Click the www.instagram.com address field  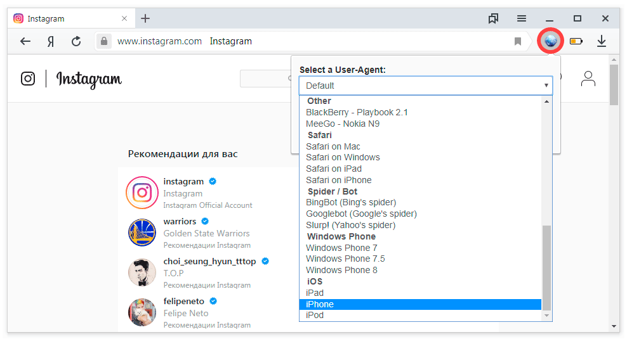(x=160, y=41)
